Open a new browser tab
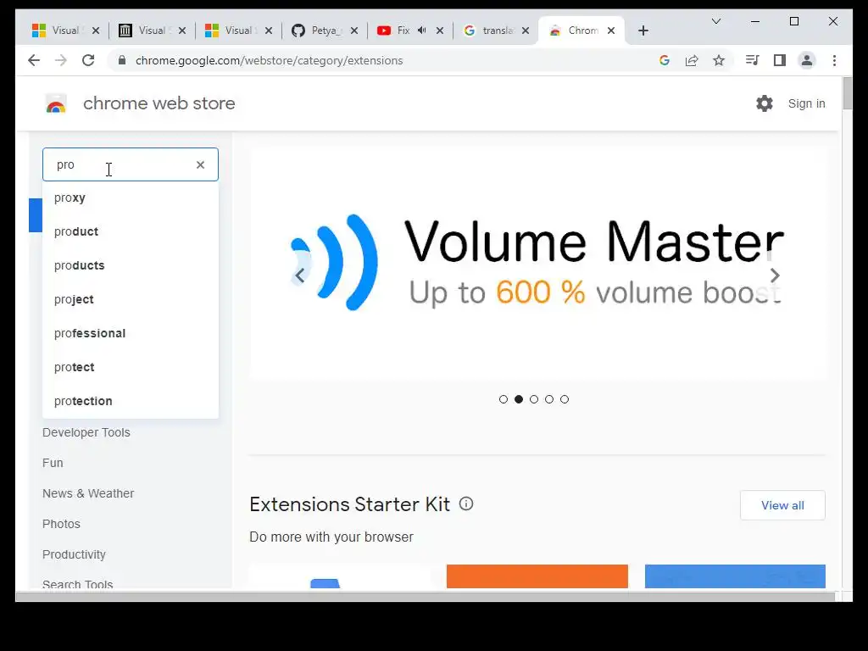Image resolution: width=868 pixels, height=651 pixels. click(x=643, y=31)
